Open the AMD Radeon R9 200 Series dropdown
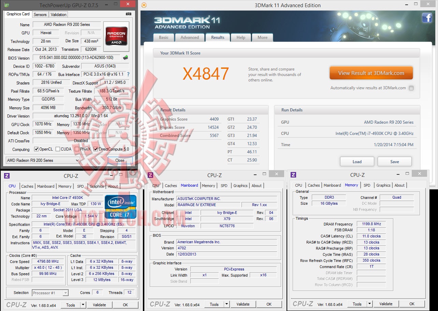Viewport: 438px width, 311px height. [43, 160]
